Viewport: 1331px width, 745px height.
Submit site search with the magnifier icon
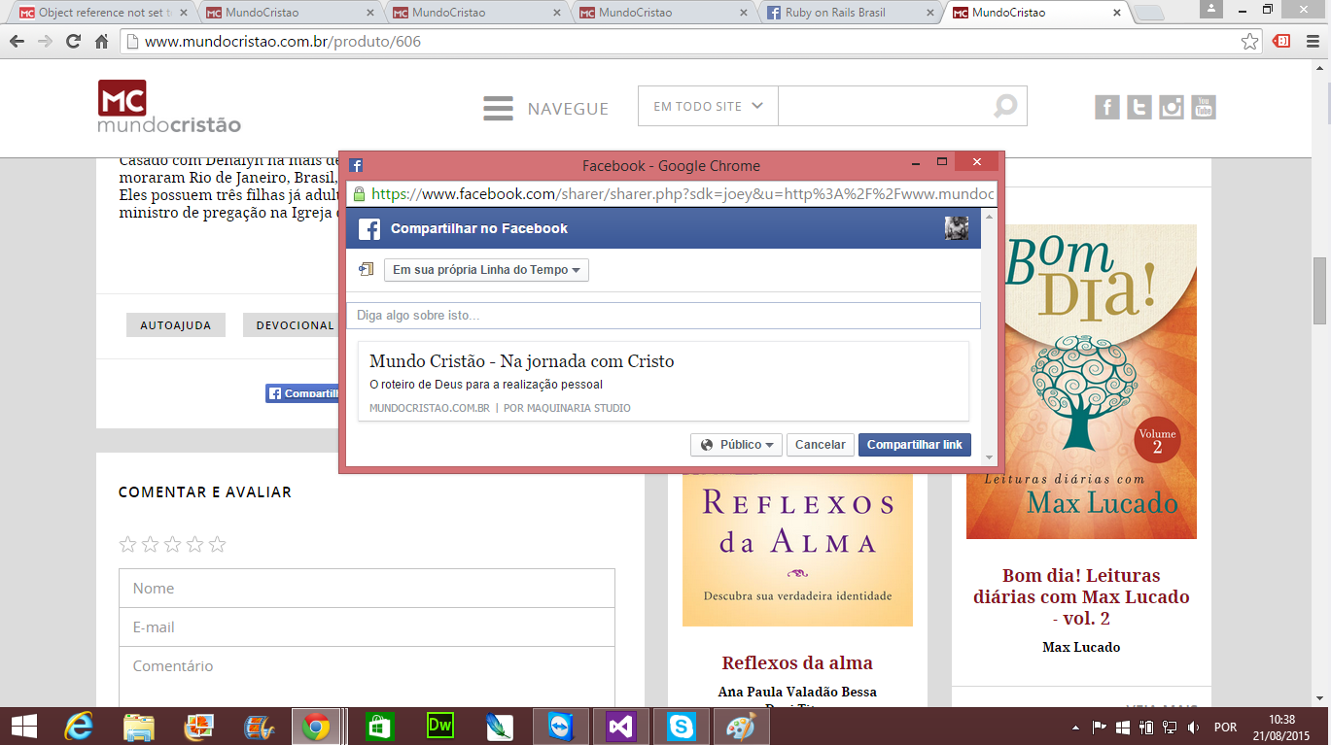tap(1004, 106)
